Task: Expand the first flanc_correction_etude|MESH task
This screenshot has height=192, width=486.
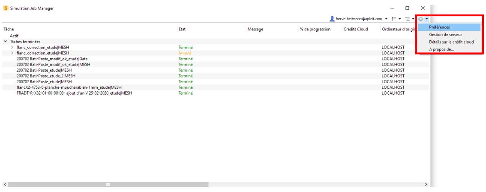Action: (x=12, y=47)
